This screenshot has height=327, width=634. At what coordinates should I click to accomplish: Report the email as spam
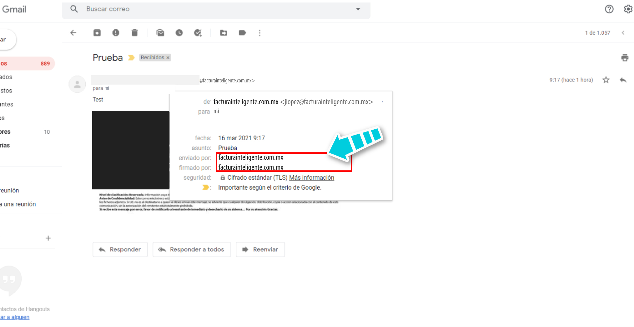click(116, 32)
